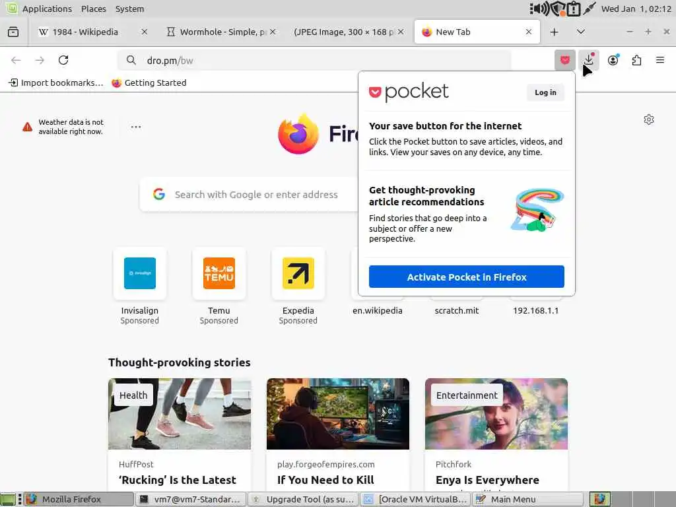Switch to Mozilla Firefox taskbar button
Image resolution: width=676 pixels, height=507 pixels.
tap(79, 499)
